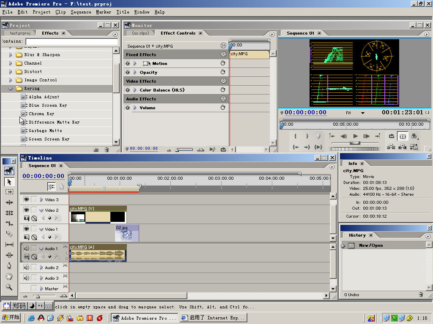Click the Effects Contains search field

point(72,42)
